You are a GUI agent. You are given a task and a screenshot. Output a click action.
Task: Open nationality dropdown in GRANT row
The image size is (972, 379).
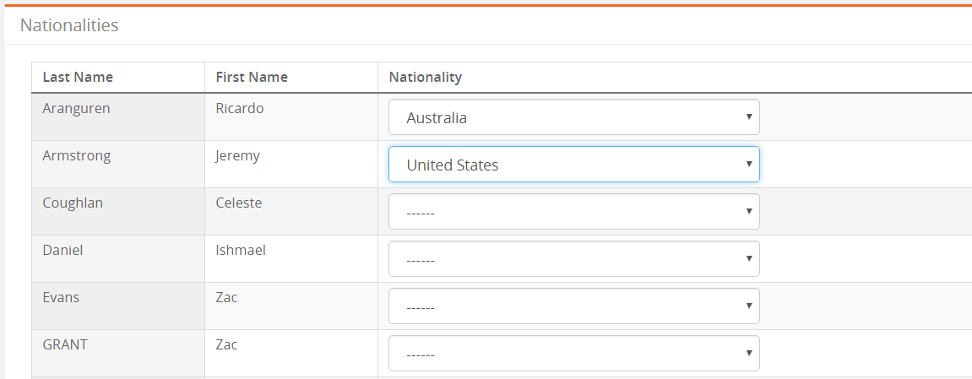[x=573, y=353]
